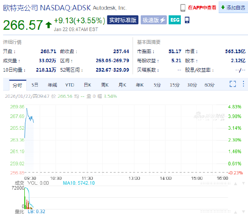
Task: Click the 13:00 time axis label
Action: point(134,178)
